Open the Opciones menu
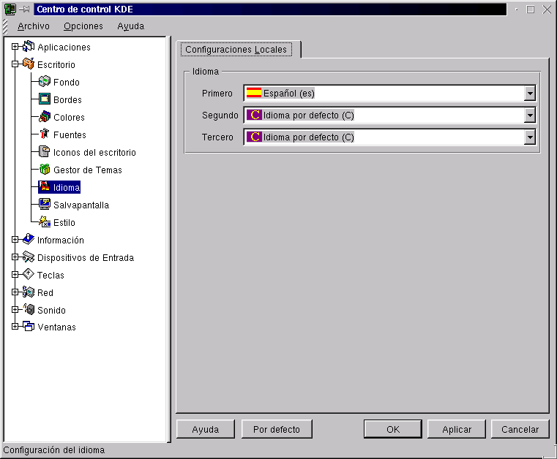This screenshot has height=459, width=557. pos(83,26)
